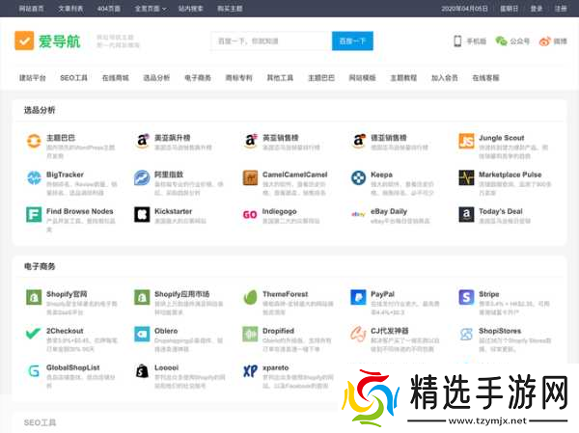The height and width of the screenshot is (433, 579).
Task: Open the Oblero icon
Action: tap(142, 334)
